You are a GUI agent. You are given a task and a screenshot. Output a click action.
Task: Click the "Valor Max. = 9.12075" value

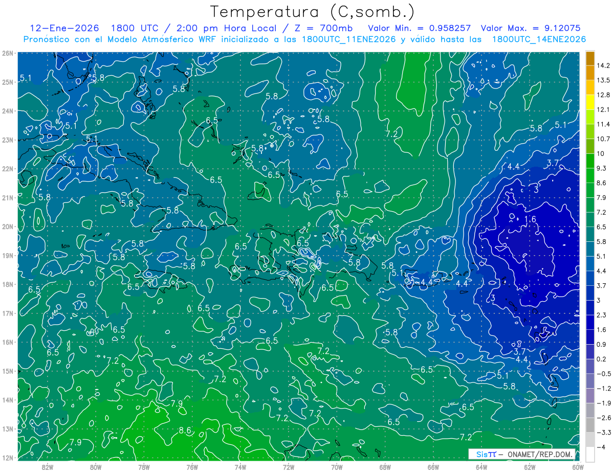[x=532, y=28]
